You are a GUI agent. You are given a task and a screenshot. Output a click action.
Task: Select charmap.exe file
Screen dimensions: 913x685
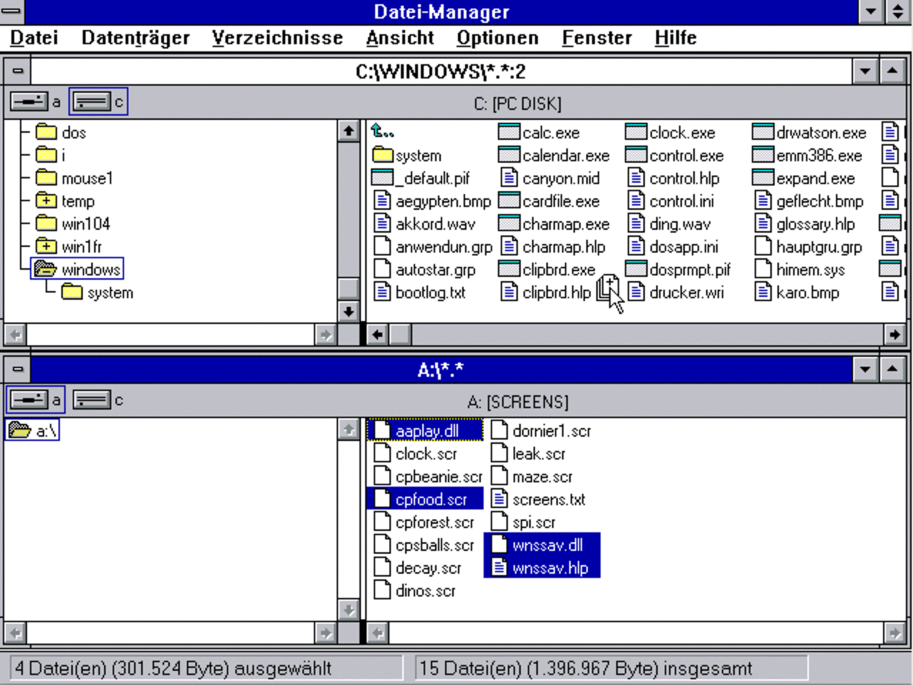[554, 223]
